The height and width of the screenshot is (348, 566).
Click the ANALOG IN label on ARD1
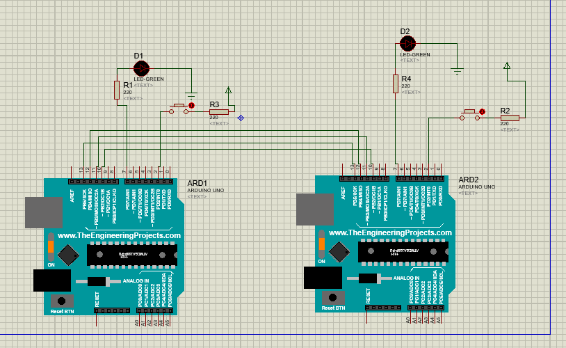click(136, 280)
